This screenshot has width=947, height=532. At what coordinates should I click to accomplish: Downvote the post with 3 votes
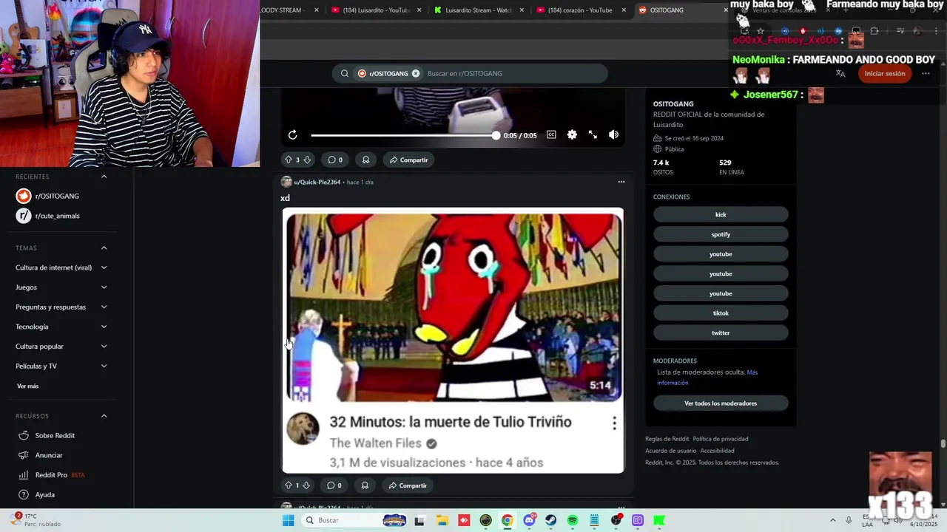[307, 160]
